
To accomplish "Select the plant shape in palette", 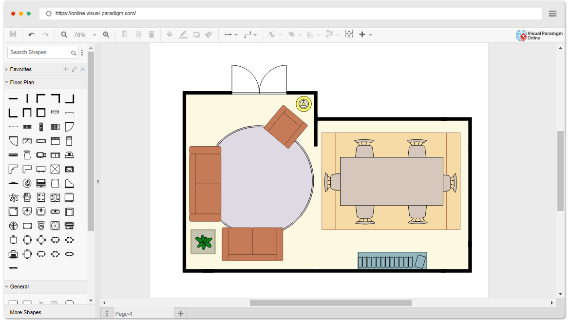I will coord(13,197).
